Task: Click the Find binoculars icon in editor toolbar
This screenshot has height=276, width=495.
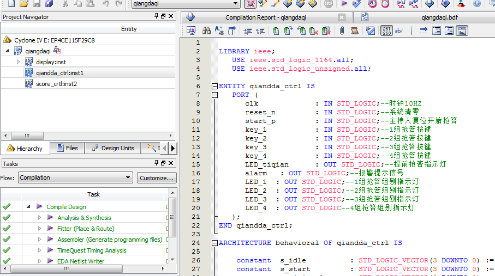Action: point(206,31)
